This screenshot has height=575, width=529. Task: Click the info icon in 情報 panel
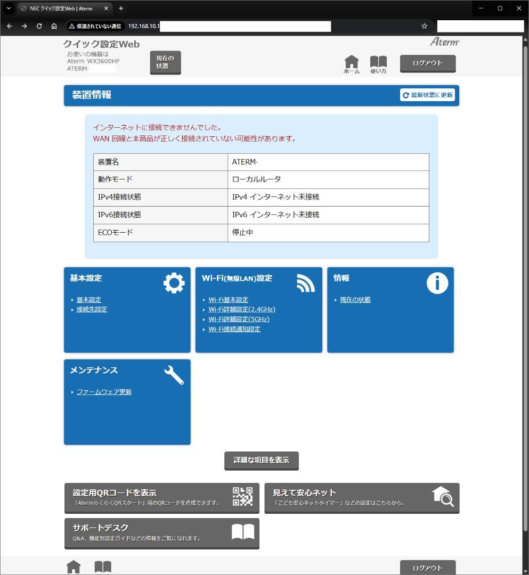tap(437, 283)
